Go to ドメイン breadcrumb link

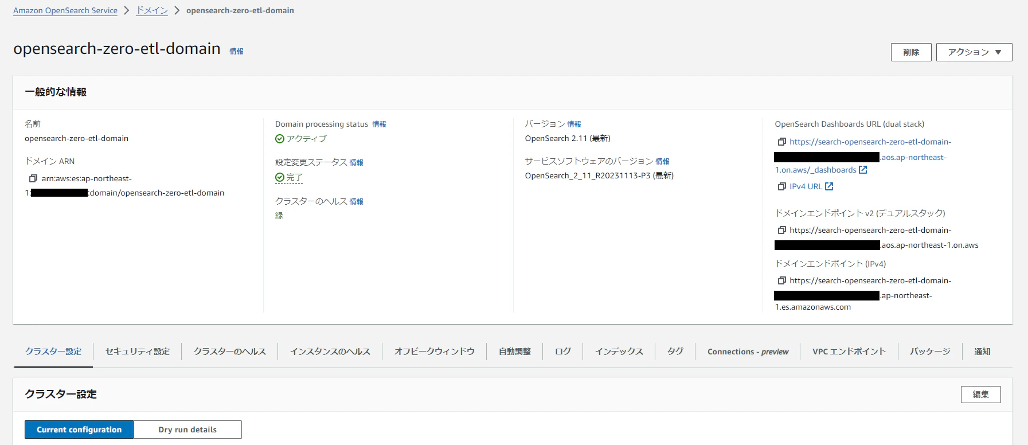pos(152,10)
